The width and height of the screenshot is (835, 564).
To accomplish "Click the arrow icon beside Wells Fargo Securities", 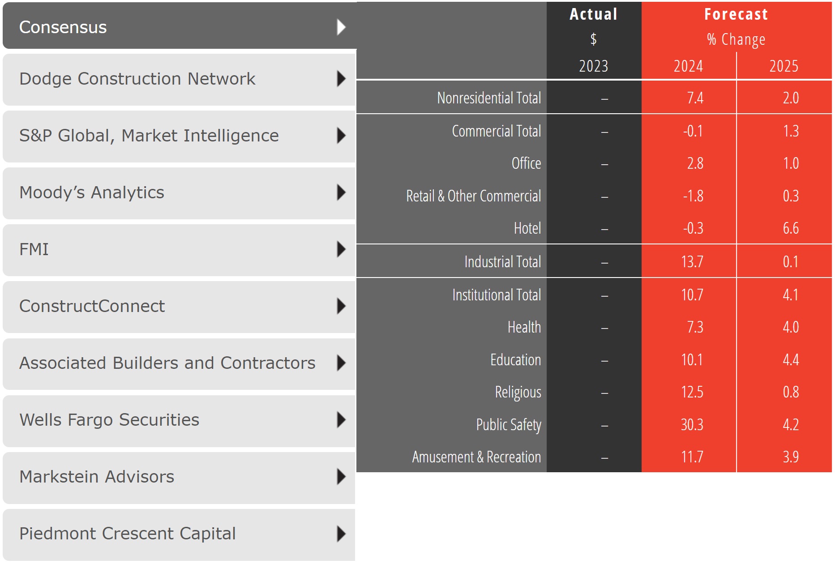I will pos(341,420).
